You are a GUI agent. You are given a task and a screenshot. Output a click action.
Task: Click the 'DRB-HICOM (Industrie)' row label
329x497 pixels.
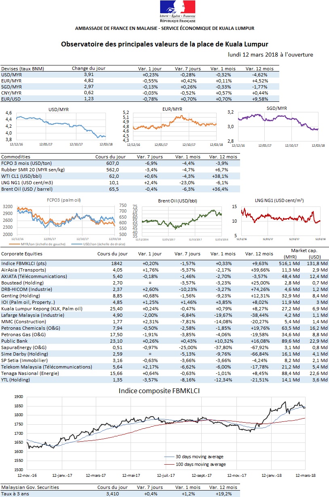27,289
